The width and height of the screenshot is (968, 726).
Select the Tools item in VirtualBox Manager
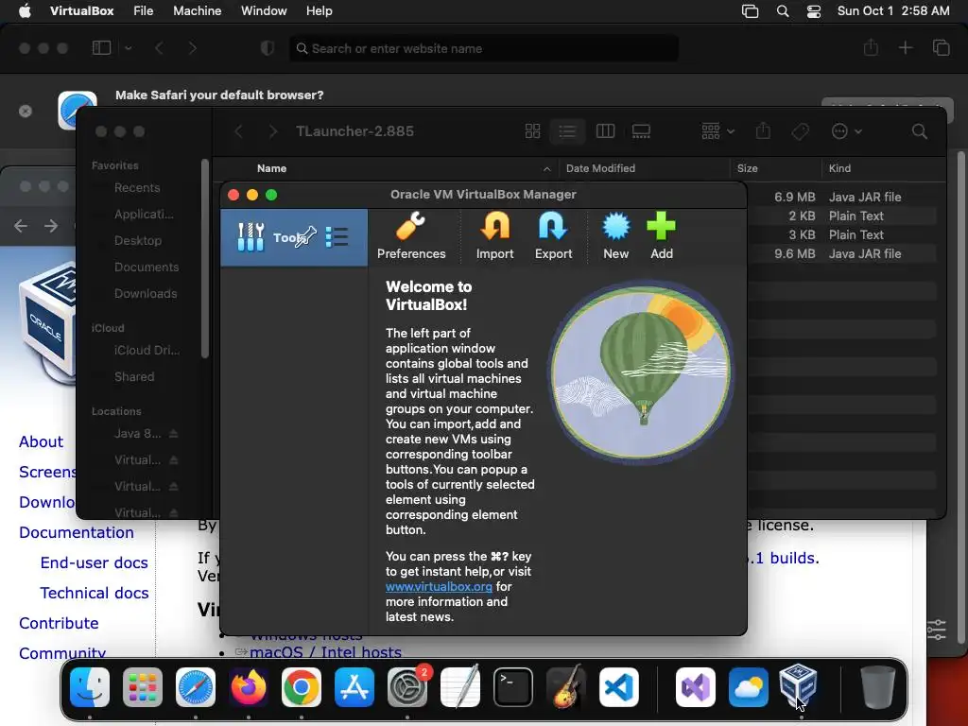pyautogui.click(x=294, y=237)
